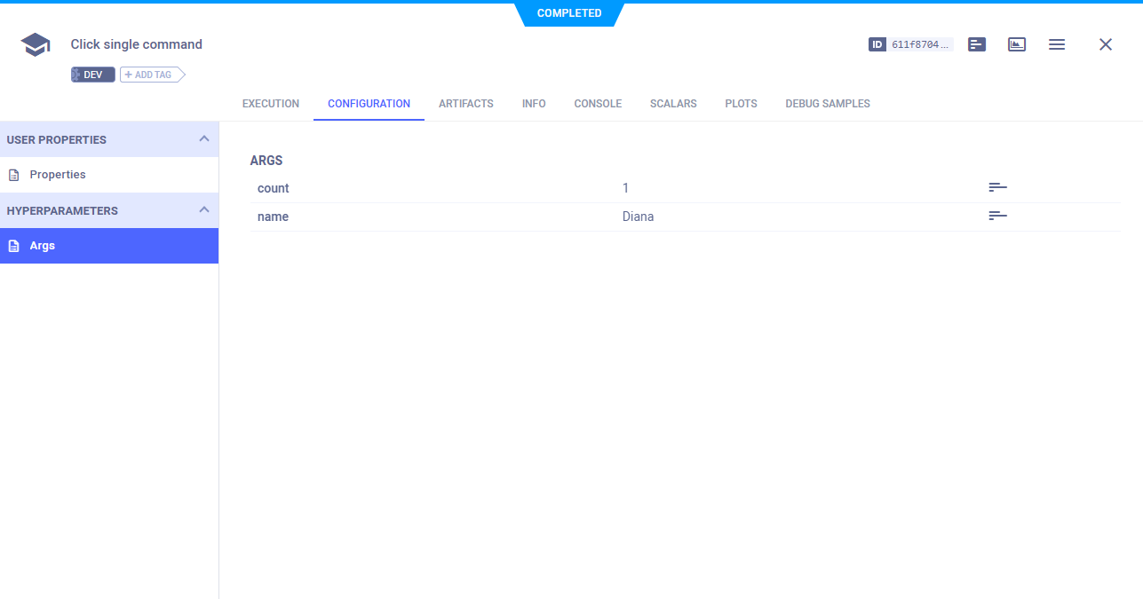
Task: Open the experiment details panel icon
Action: tap(977, 43)
